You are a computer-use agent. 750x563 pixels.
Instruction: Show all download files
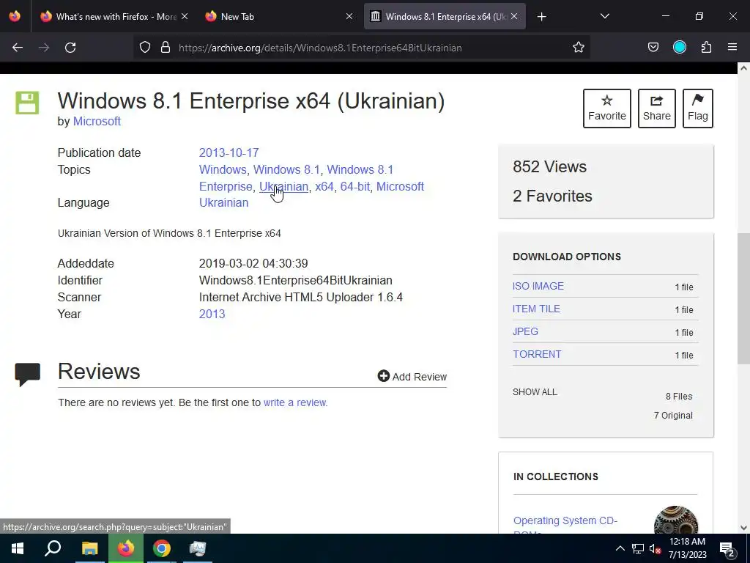535,392
